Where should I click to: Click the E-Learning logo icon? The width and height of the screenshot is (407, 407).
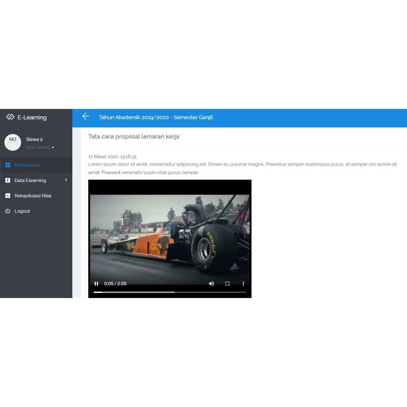point(10,117)
